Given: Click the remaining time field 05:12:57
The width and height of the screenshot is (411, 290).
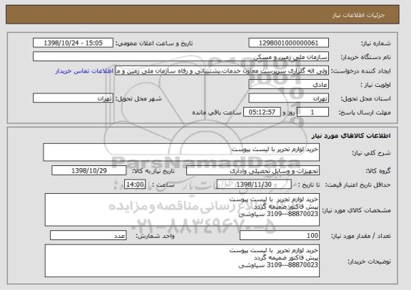Looking at the screenshot, I should tap(262, 113).
